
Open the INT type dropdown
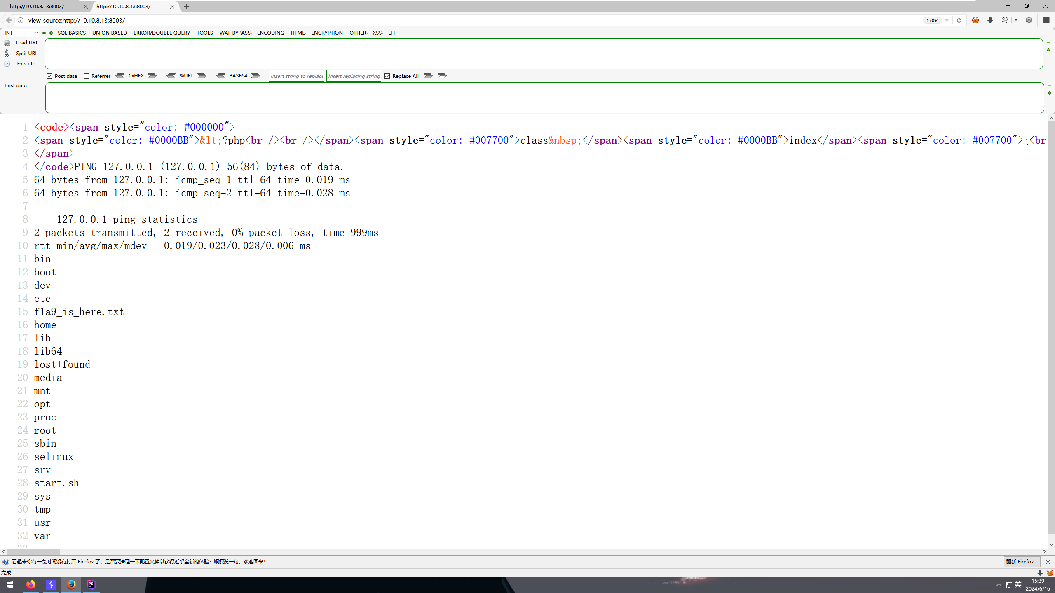point(21,33)
